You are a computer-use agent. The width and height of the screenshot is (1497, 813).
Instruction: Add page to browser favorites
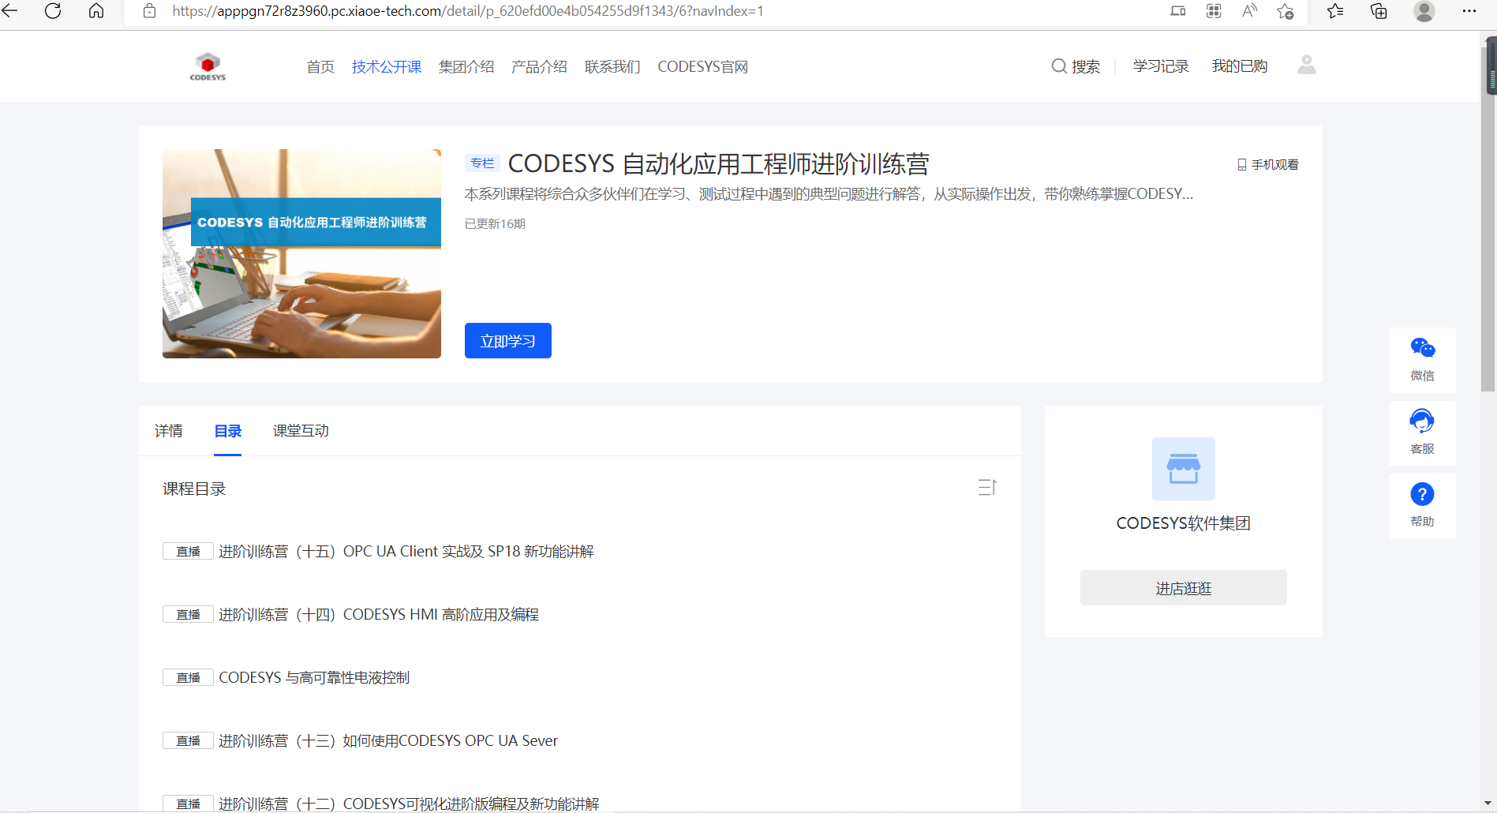(1286, 11)
